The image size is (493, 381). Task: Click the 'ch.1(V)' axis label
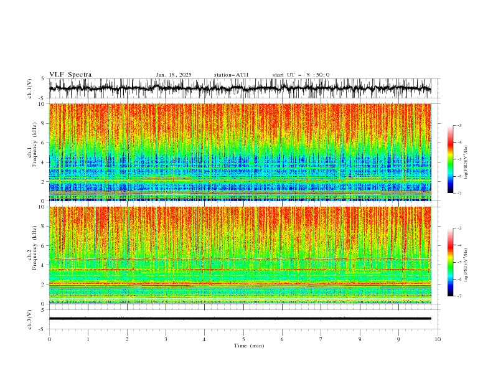point(30,88)
